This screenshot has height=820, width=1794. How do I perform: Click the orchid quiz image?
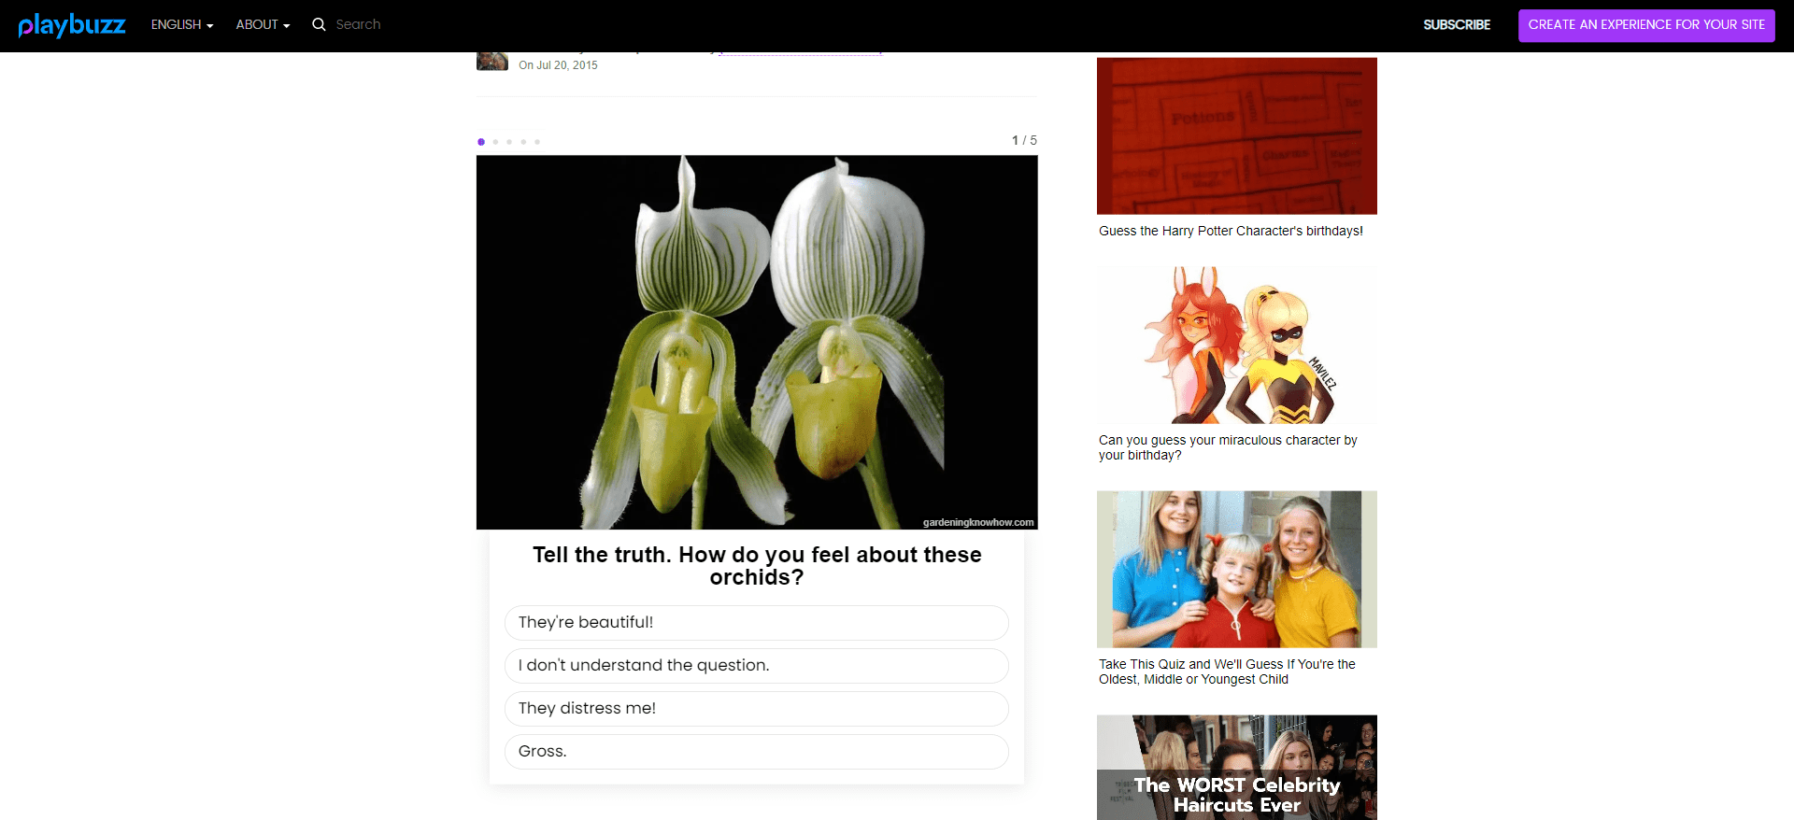(756, 342)
